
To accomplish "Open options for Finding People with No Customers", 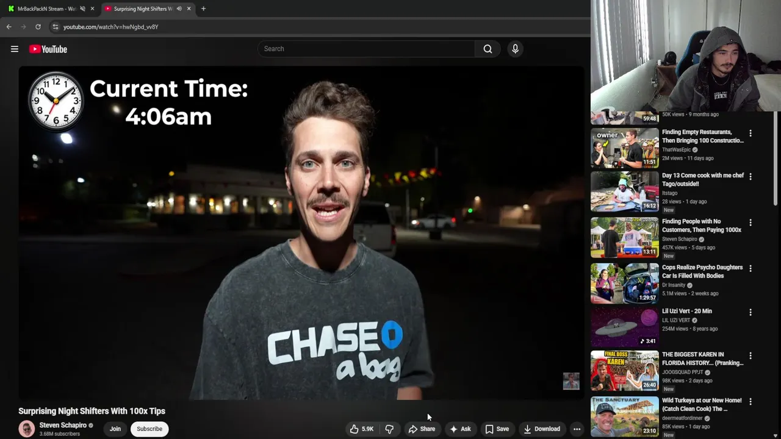I will pyautogui.click(x=750, y=223).
